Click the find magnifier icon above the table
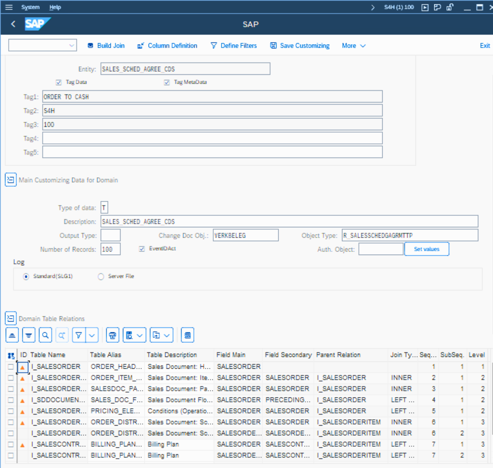This screenshot has height=468, width=493. [x=45, y=335]
